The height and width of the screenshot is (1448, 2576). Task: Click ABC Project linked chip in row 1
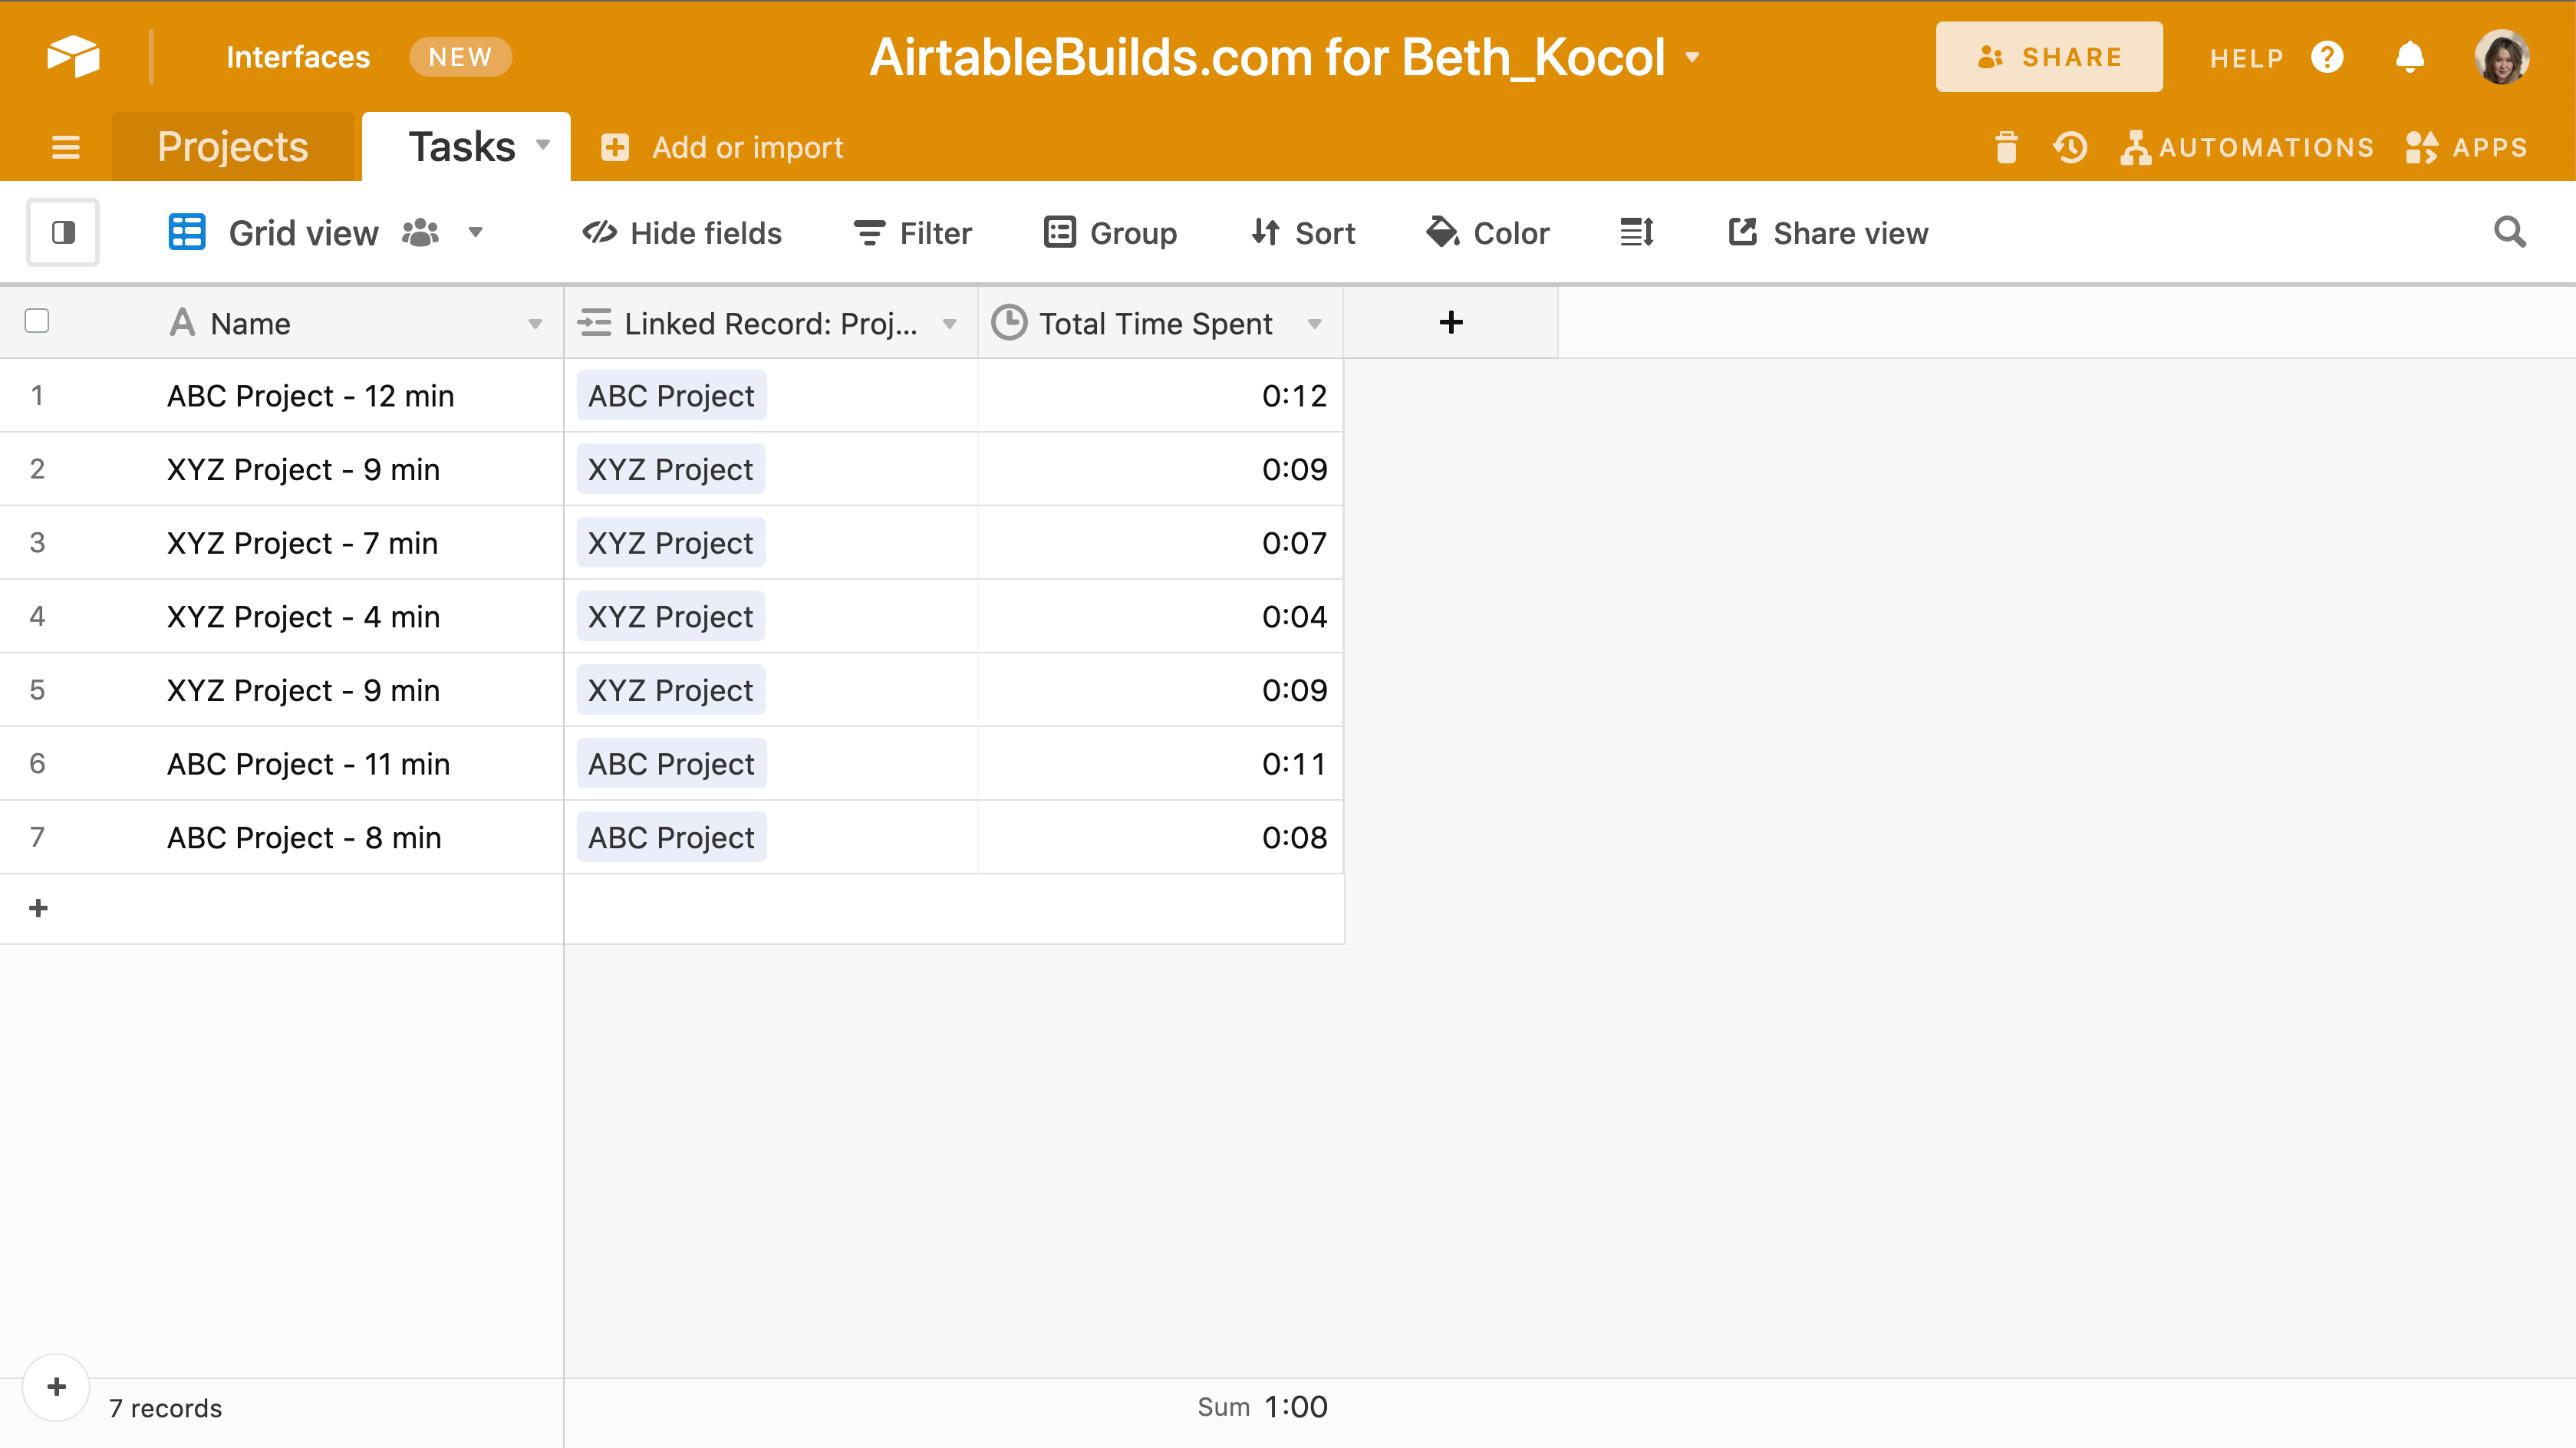671,396
